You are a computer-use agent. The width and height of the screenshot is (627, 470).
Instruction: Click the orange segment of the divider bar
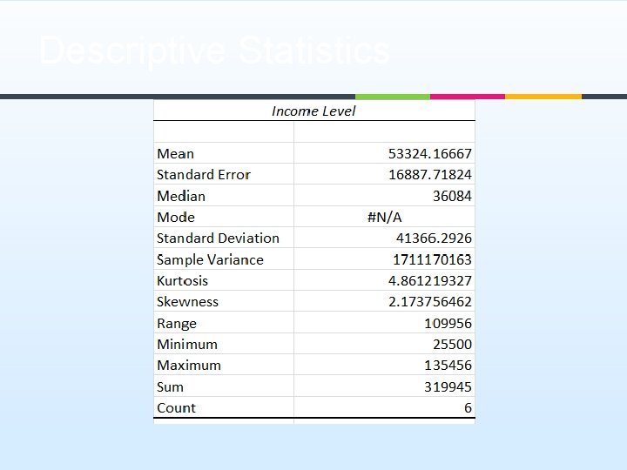543,96
